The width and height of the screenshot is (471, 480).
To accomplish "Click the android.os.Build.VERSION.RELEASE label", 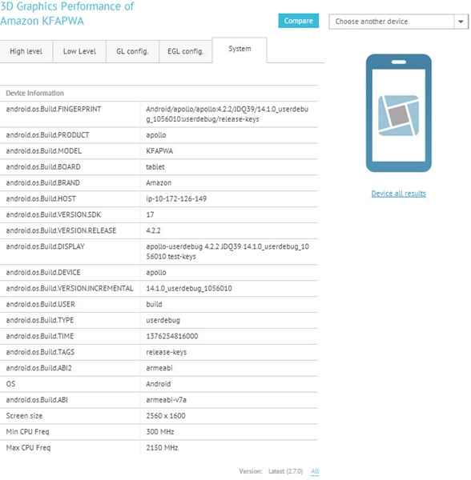I will (x=61, y=230).
